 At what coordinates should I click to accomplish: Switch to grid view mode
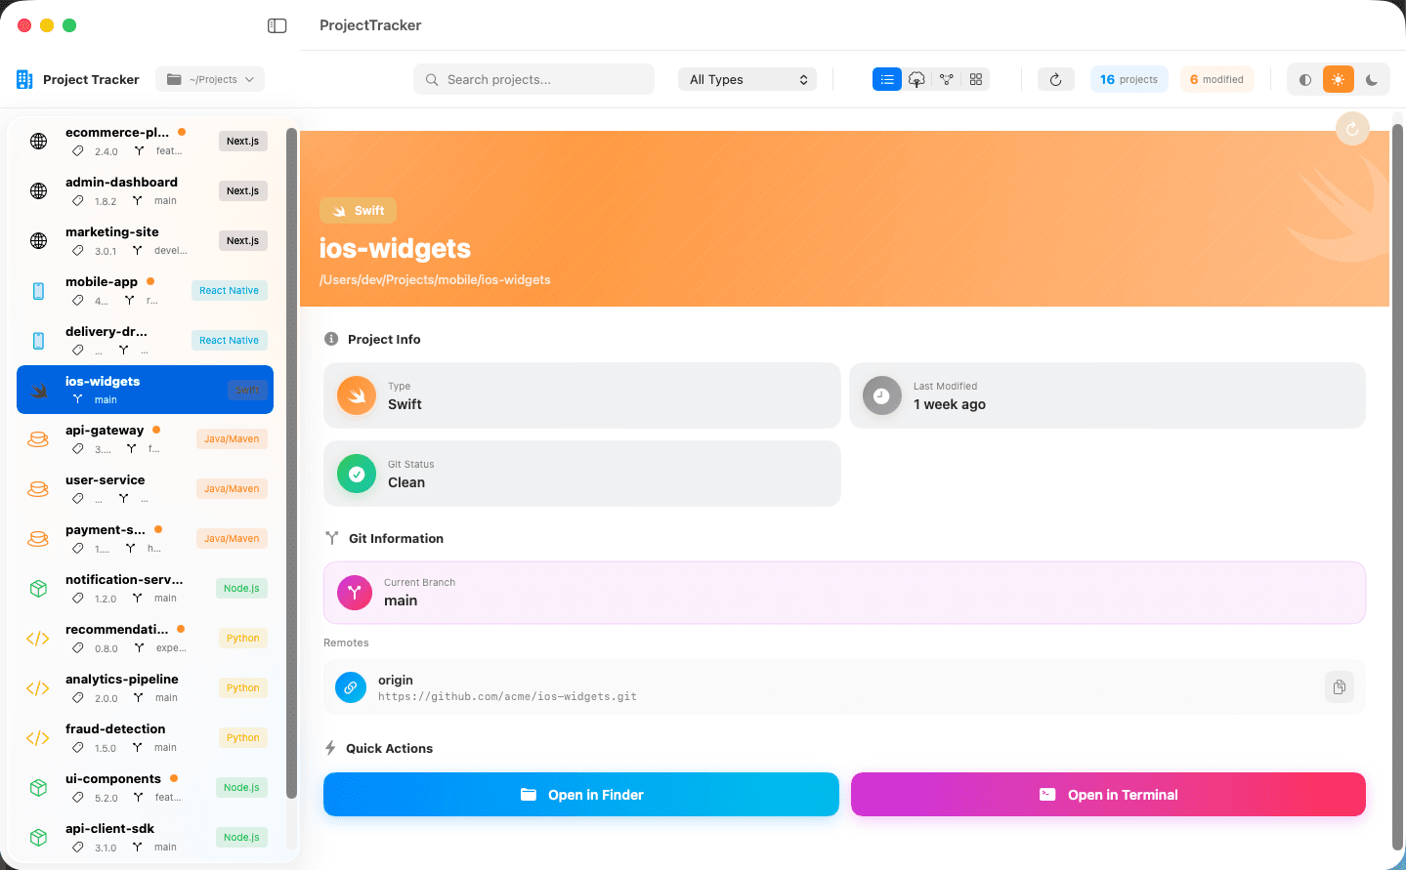pos(975,80)
